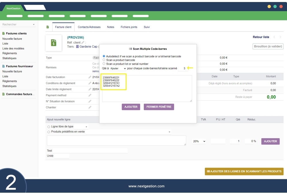
Task: Edit the Chantier field using its pencil
Action: point(90,107)
